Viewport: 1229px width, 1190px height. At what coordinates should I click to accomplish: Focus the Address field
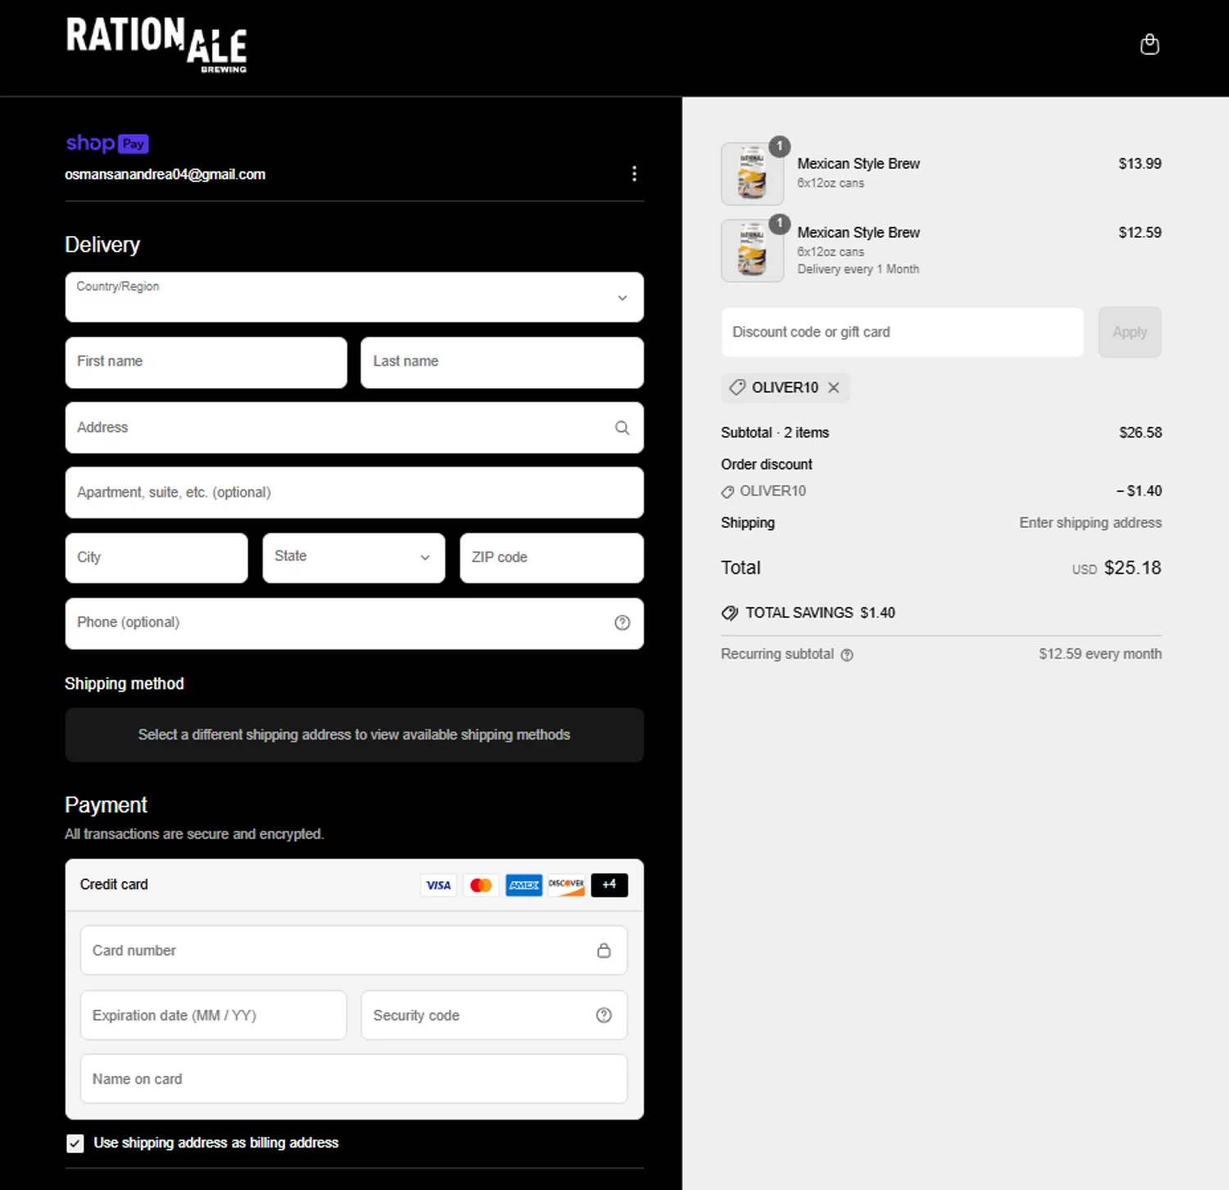(354, 428)
